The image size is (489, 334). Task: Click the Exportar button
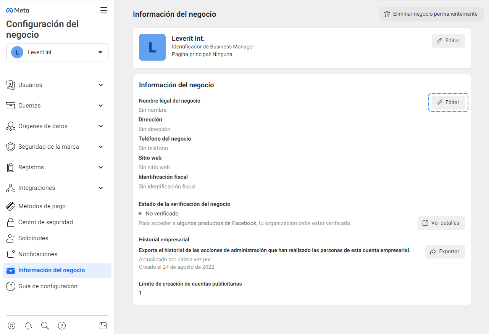(445, 252)
